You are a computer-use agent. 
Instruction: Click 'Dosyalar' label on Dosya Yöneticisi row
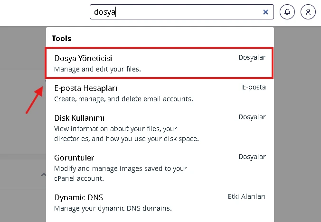[x=252, y=58]
